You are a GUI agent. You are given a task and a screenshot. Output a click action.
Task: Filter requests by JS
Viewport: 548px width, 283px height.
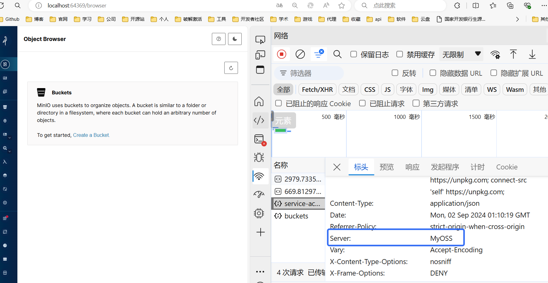tap(387, 90)
